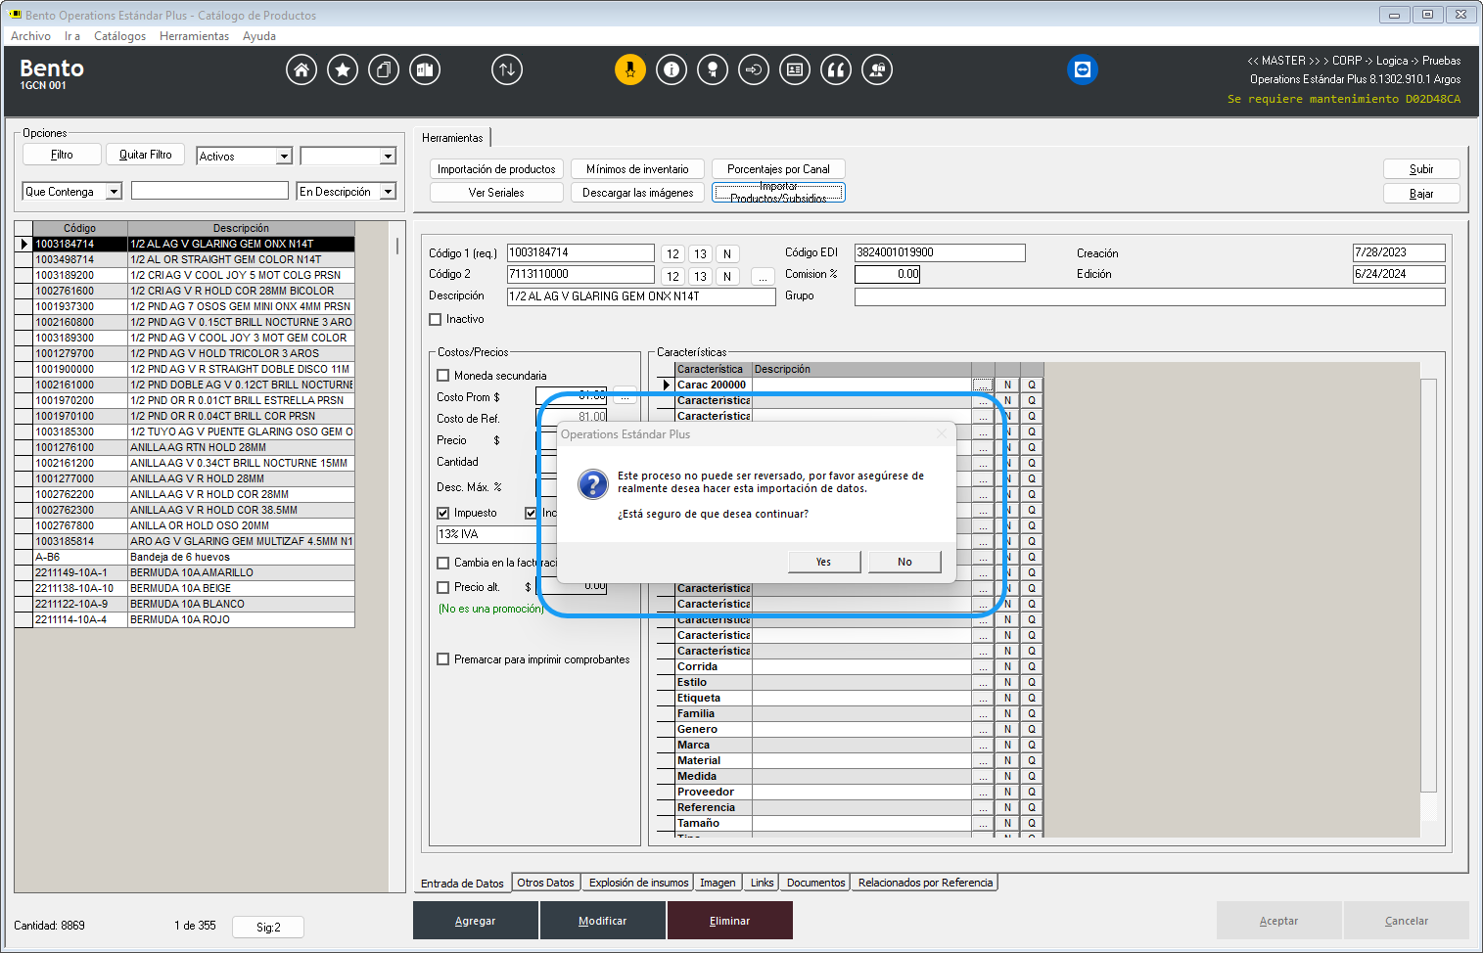Open the Home screen icon
Screen dimensions: 1483x953
pyautogui.click(x=301, y=69)
